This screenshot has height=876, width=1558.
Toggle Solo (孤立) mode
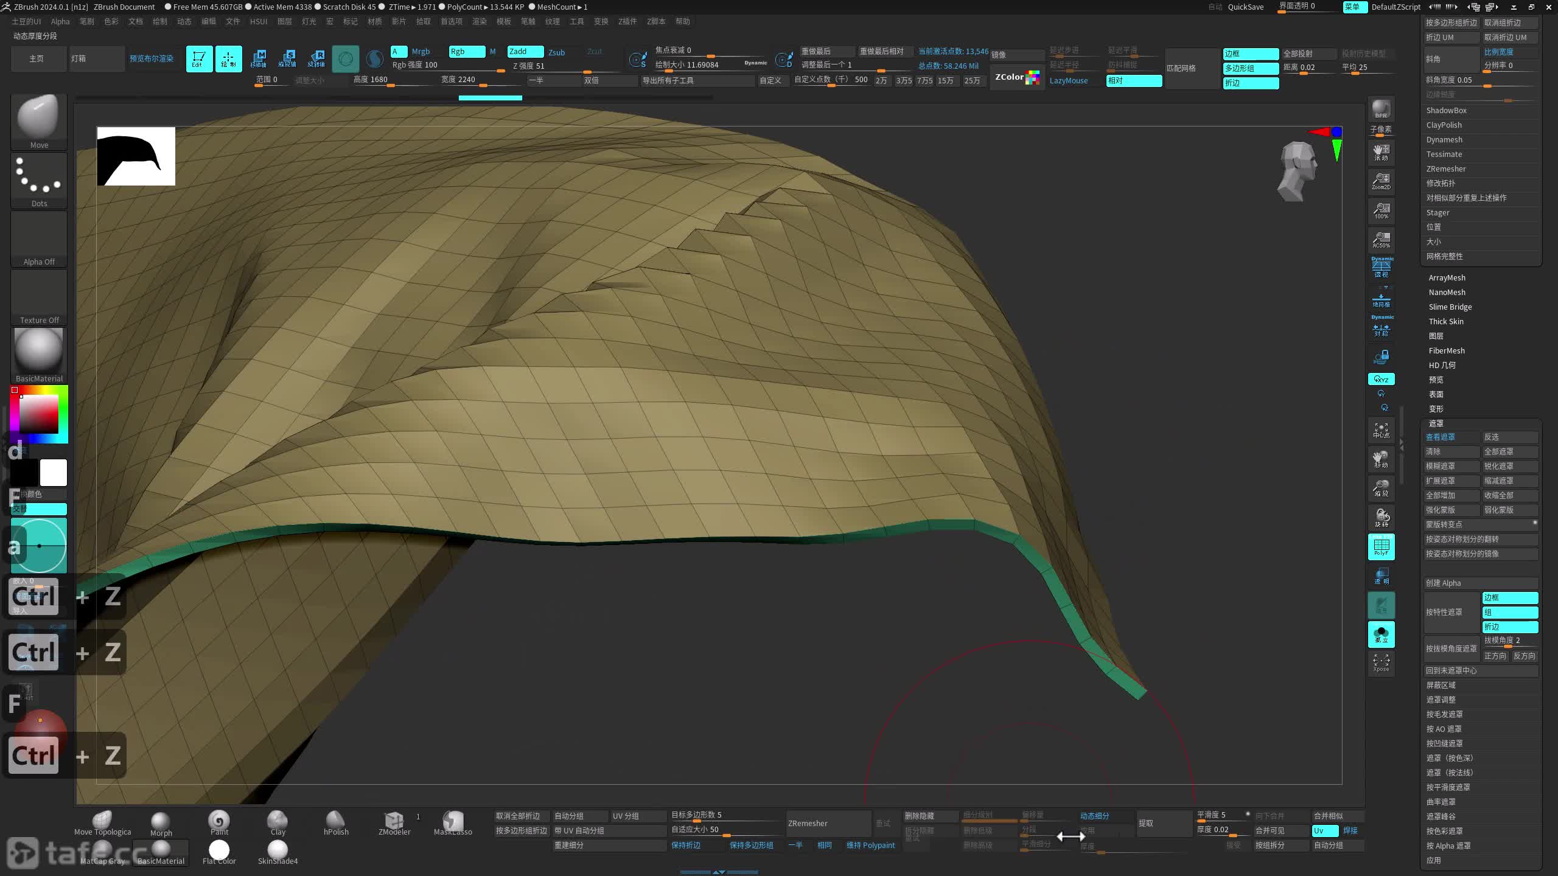tap(1381, 634)
